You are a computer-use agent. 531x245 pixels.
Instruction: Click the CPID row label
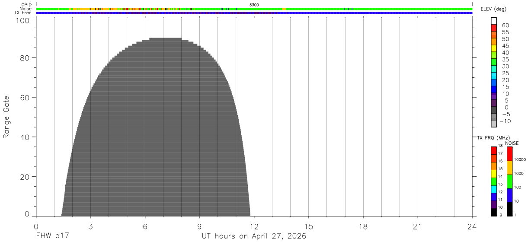pyautogui.click(x=26, y=5)
